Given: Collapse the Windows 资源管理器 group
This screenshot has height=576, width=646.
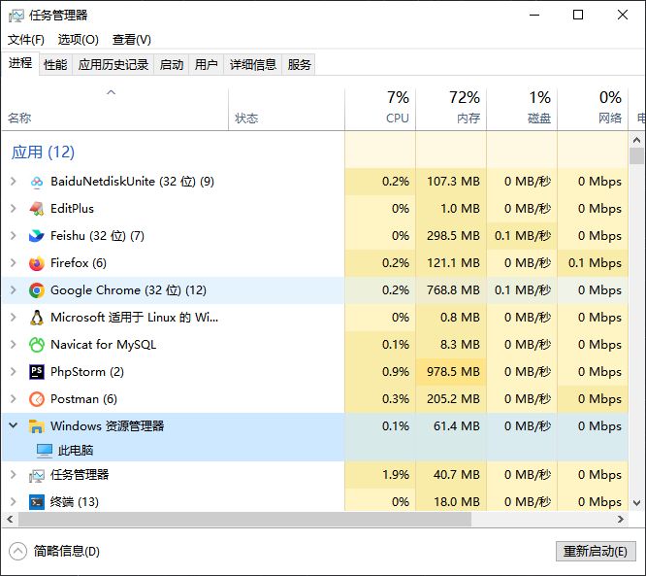Looking at the screenshot, I should [13, 425].
